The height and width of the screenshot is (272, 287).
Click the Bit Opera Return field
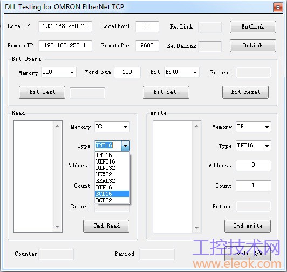[x=254, y=73]
